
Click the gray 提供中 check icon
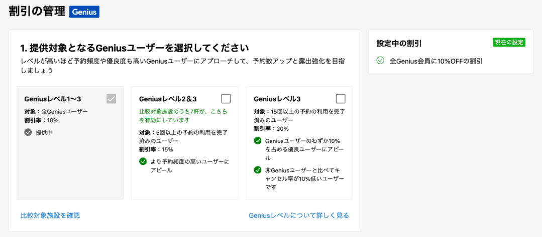click(x=28, y=132)
